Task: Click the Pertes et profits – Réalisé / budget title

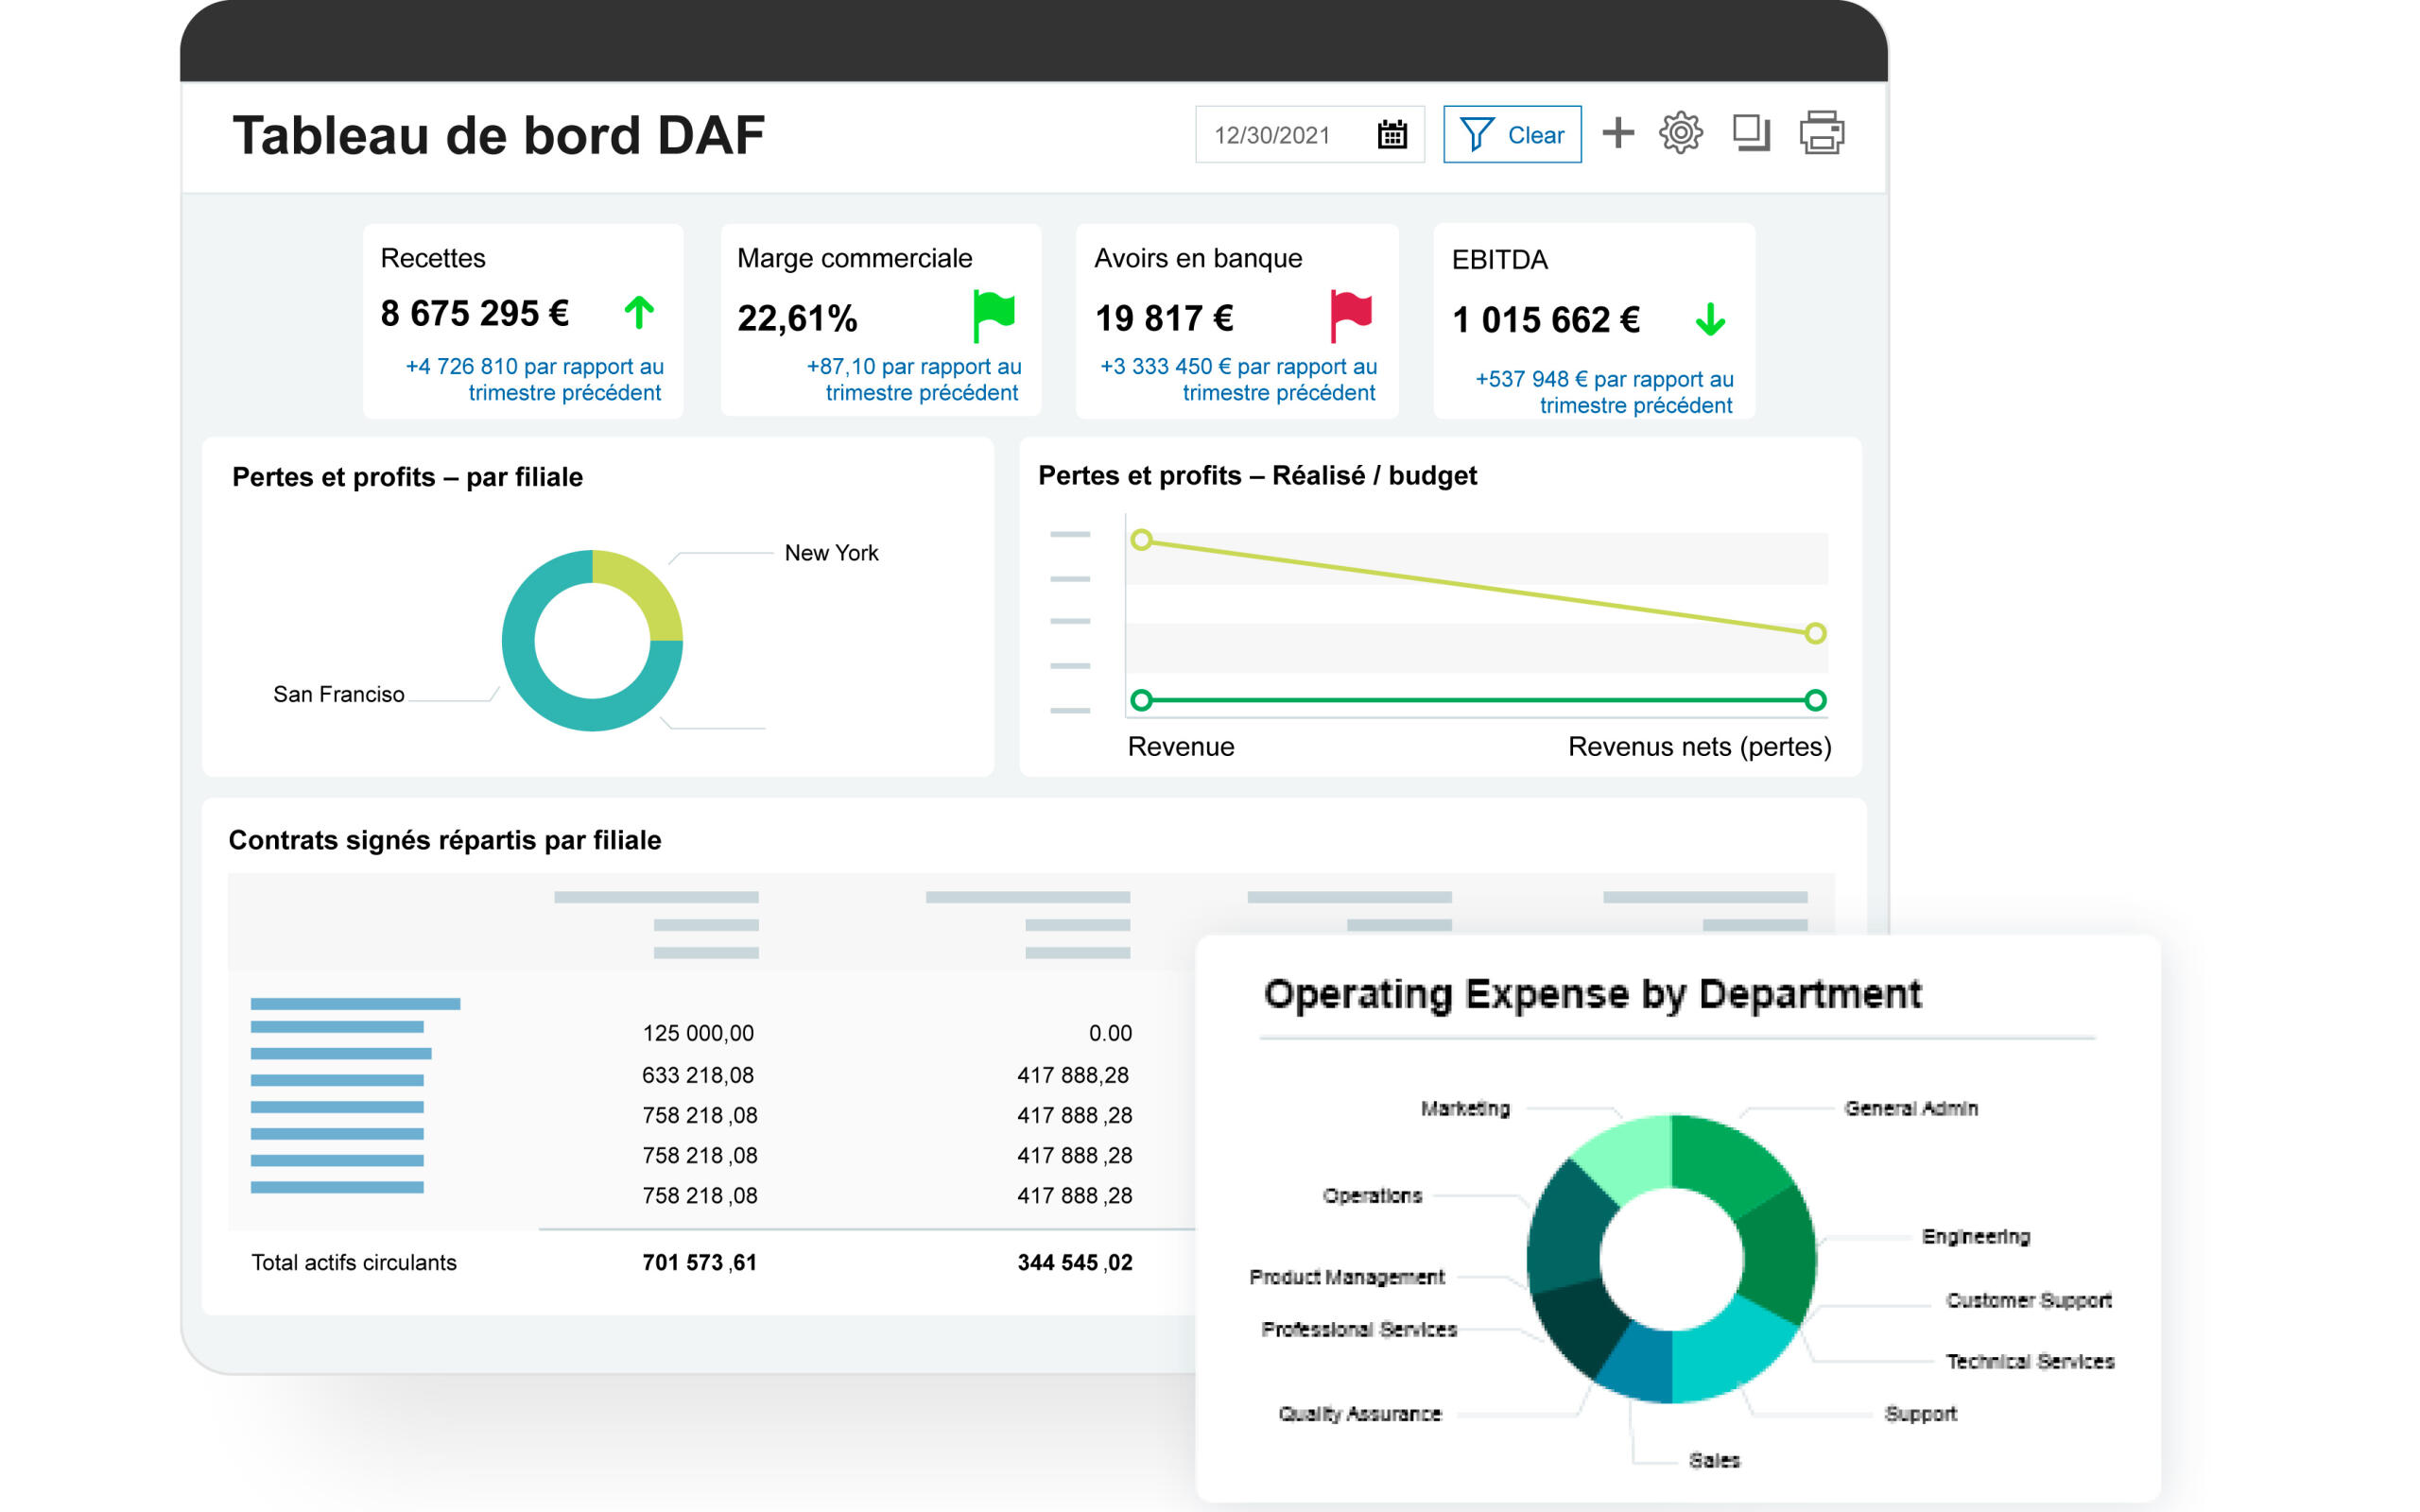Action: [x=1257, y=476]
